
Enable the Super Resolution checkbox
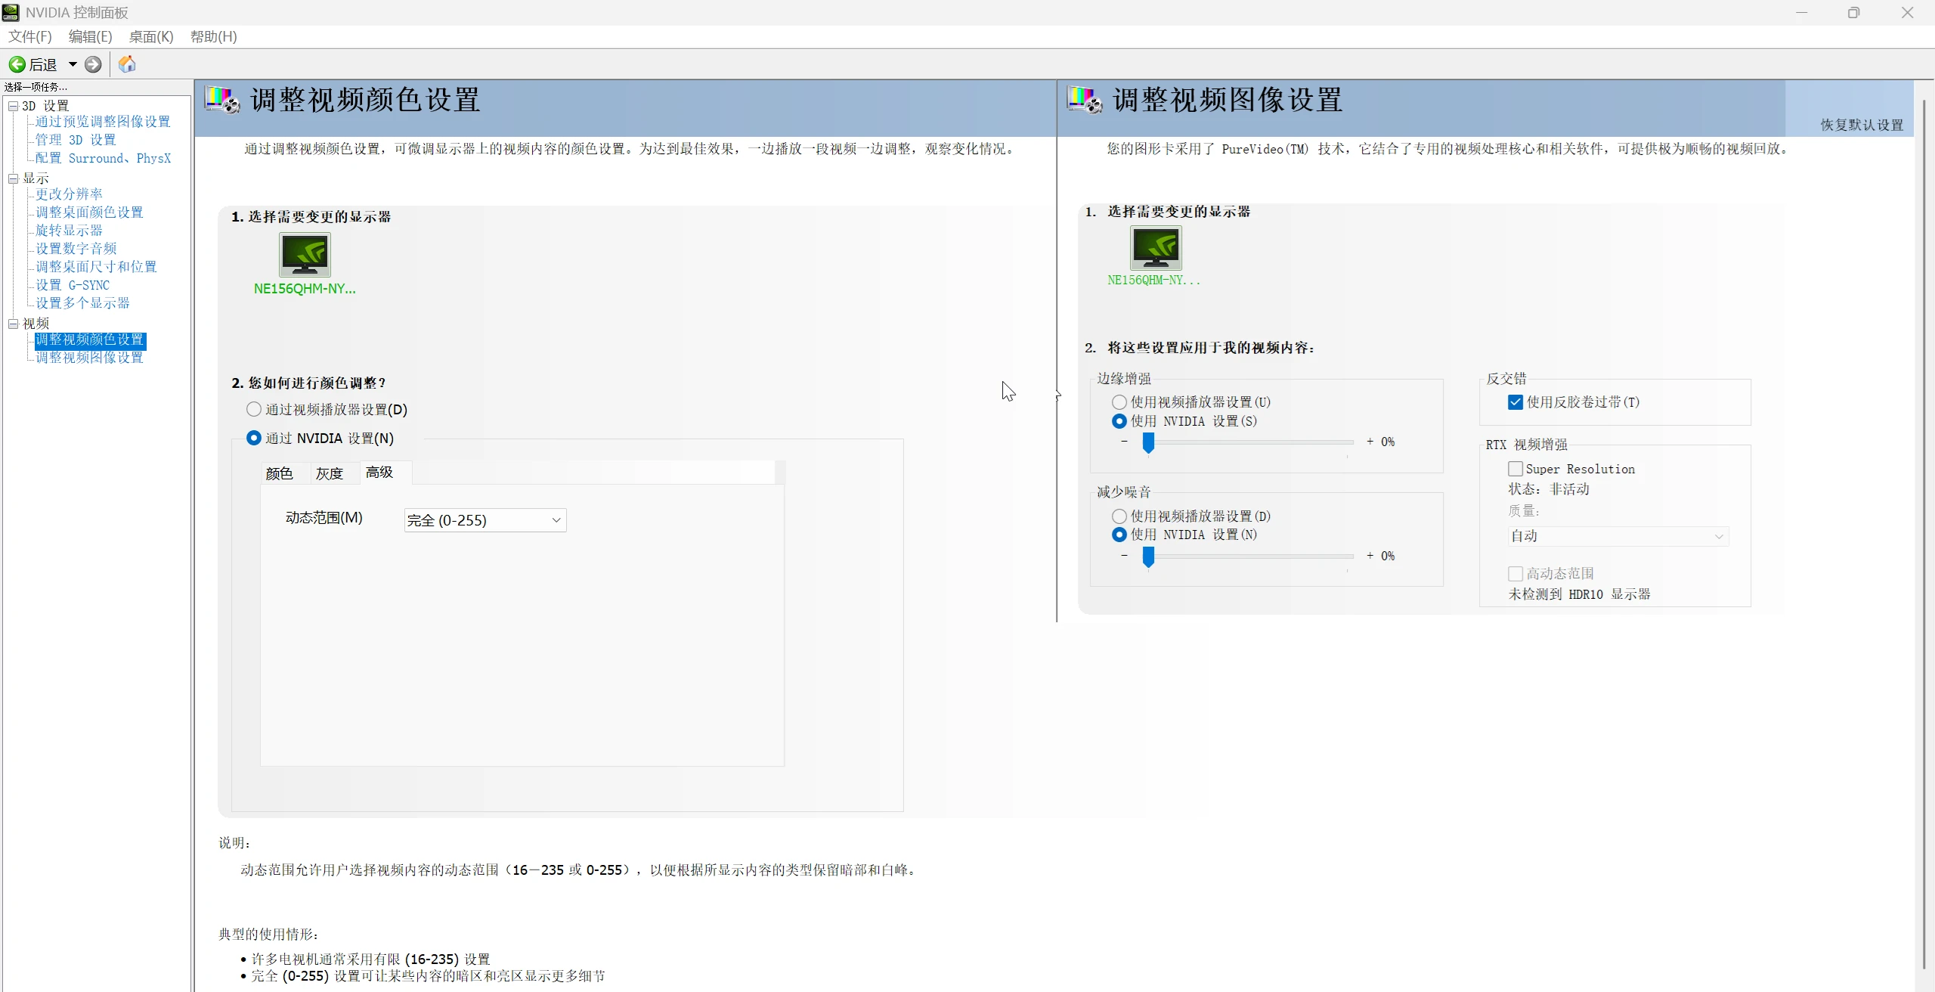pos(1514,469)
